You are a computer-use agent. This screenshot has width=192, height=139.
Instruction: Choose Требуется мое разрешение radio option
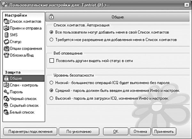[51, 40]
